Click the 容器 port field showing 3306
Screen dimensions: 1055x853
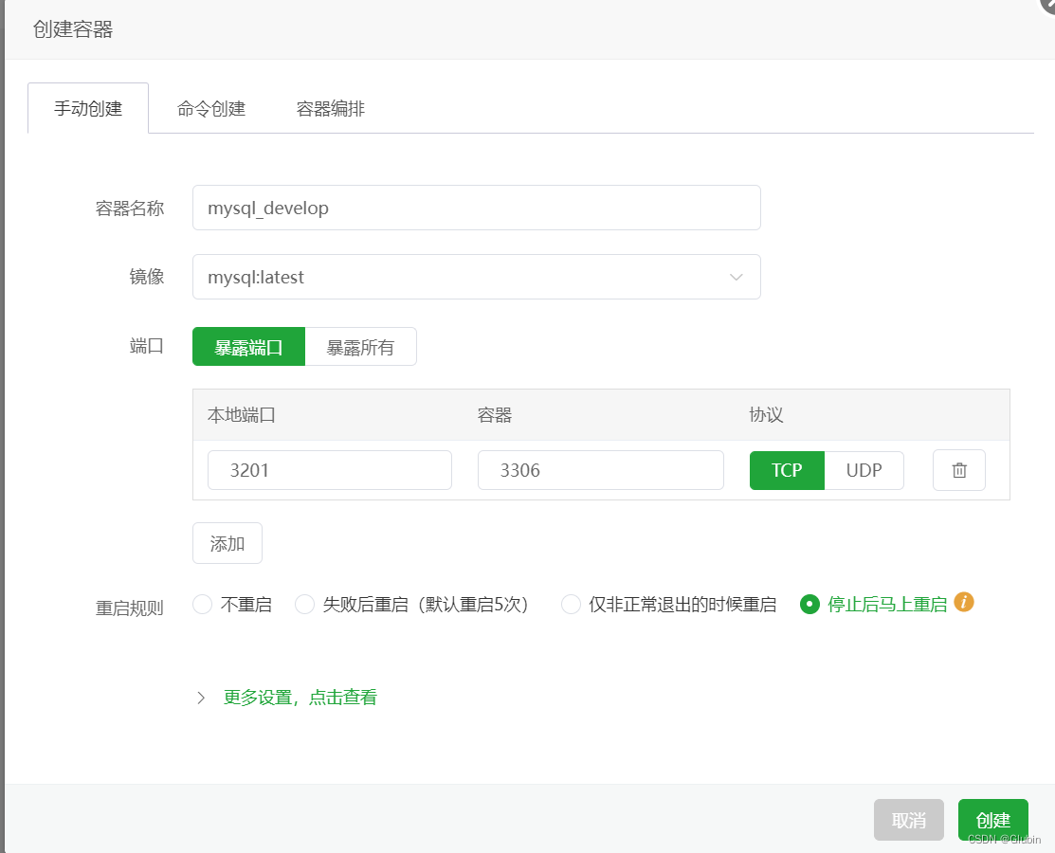[x=601, y=470]
